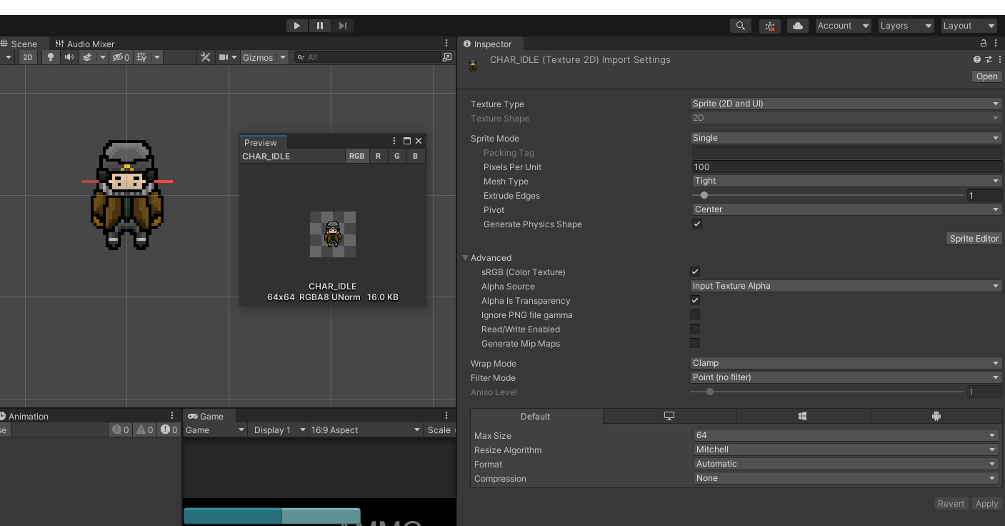Open the Layout dropdown menu
1005x526 pixels.
[969, 26]
